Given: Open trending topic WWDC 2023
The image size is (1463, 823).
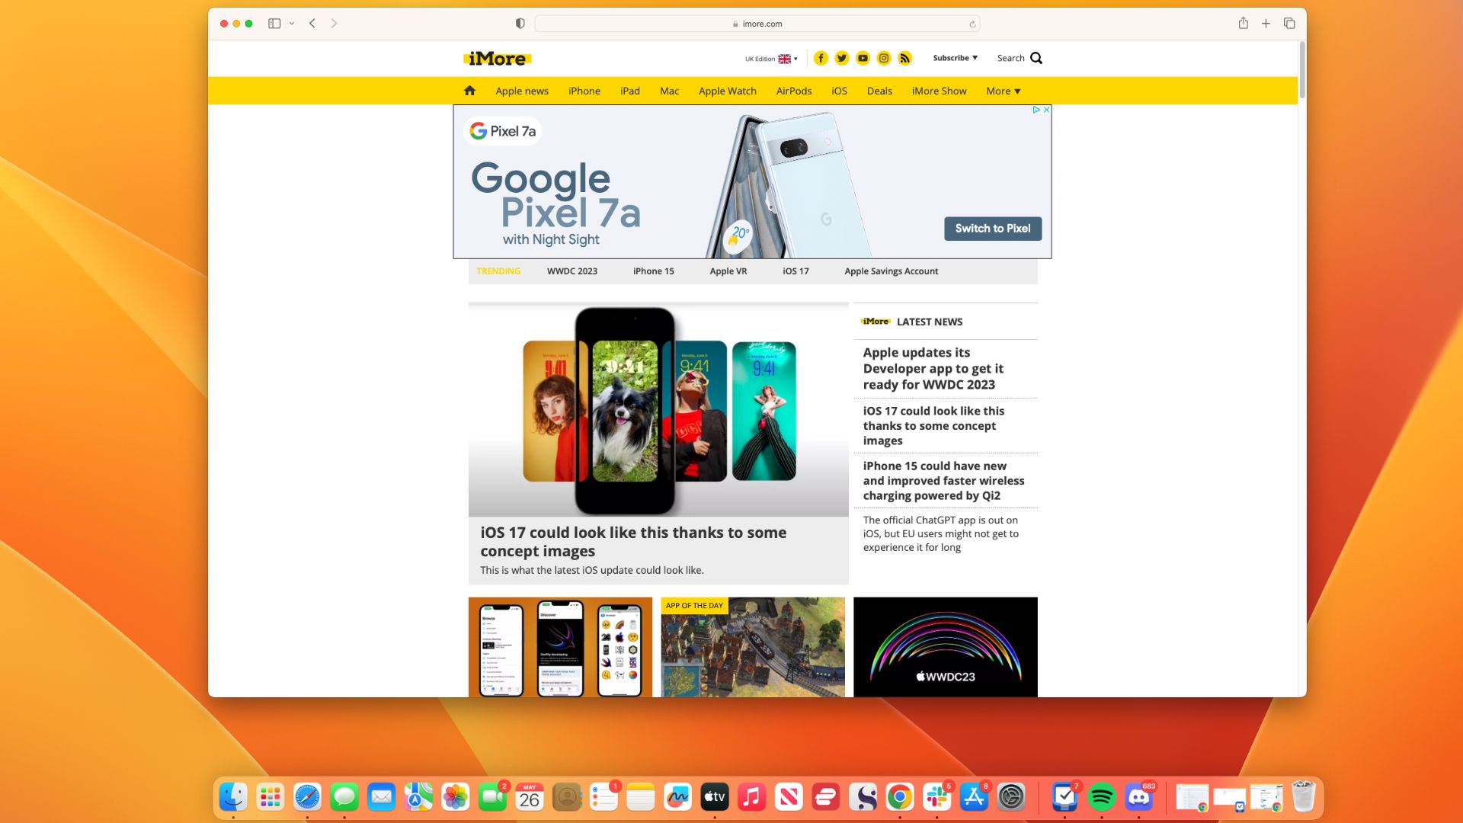Looking at the screenshot, I should pyautogui.click(x=572, y=271).
